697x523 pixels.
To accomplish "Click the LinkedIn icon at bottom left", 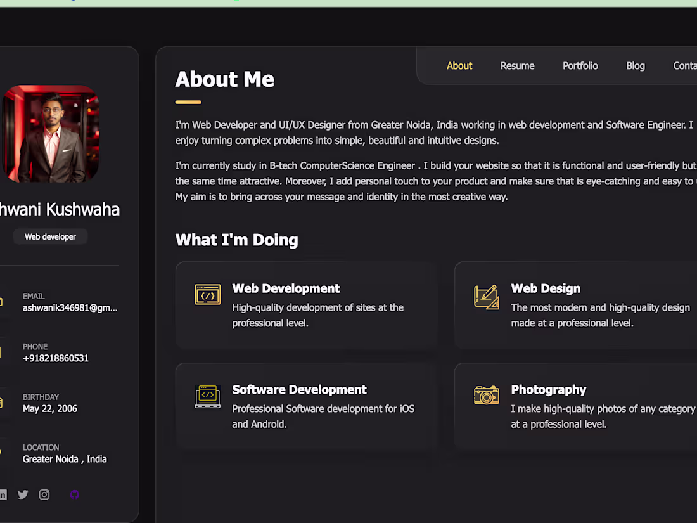I will point(3,494).
